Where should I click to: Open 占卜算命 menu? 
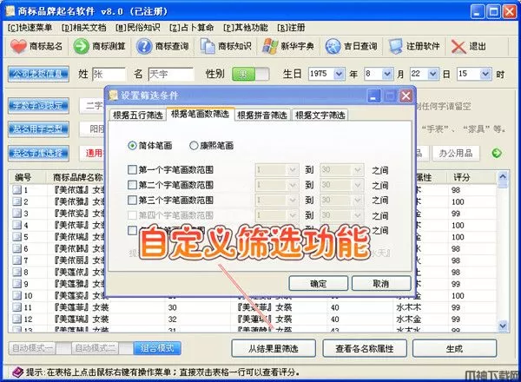point(191,28)
